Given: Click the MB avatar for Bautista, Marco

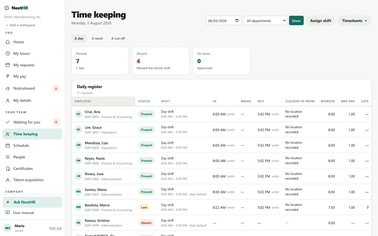Looking at the screenshot, I should click(x=78, y=207).
